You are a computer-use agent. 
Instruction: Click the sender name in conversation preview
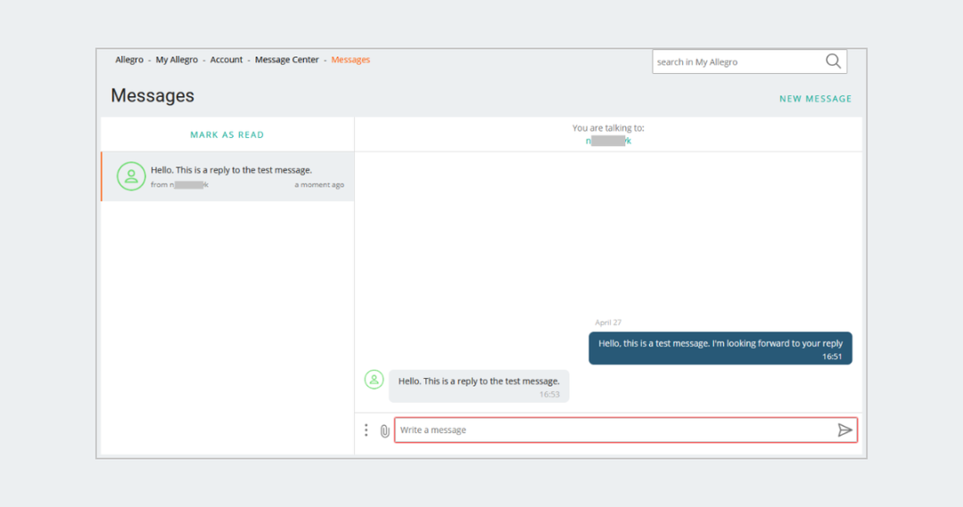188,185
